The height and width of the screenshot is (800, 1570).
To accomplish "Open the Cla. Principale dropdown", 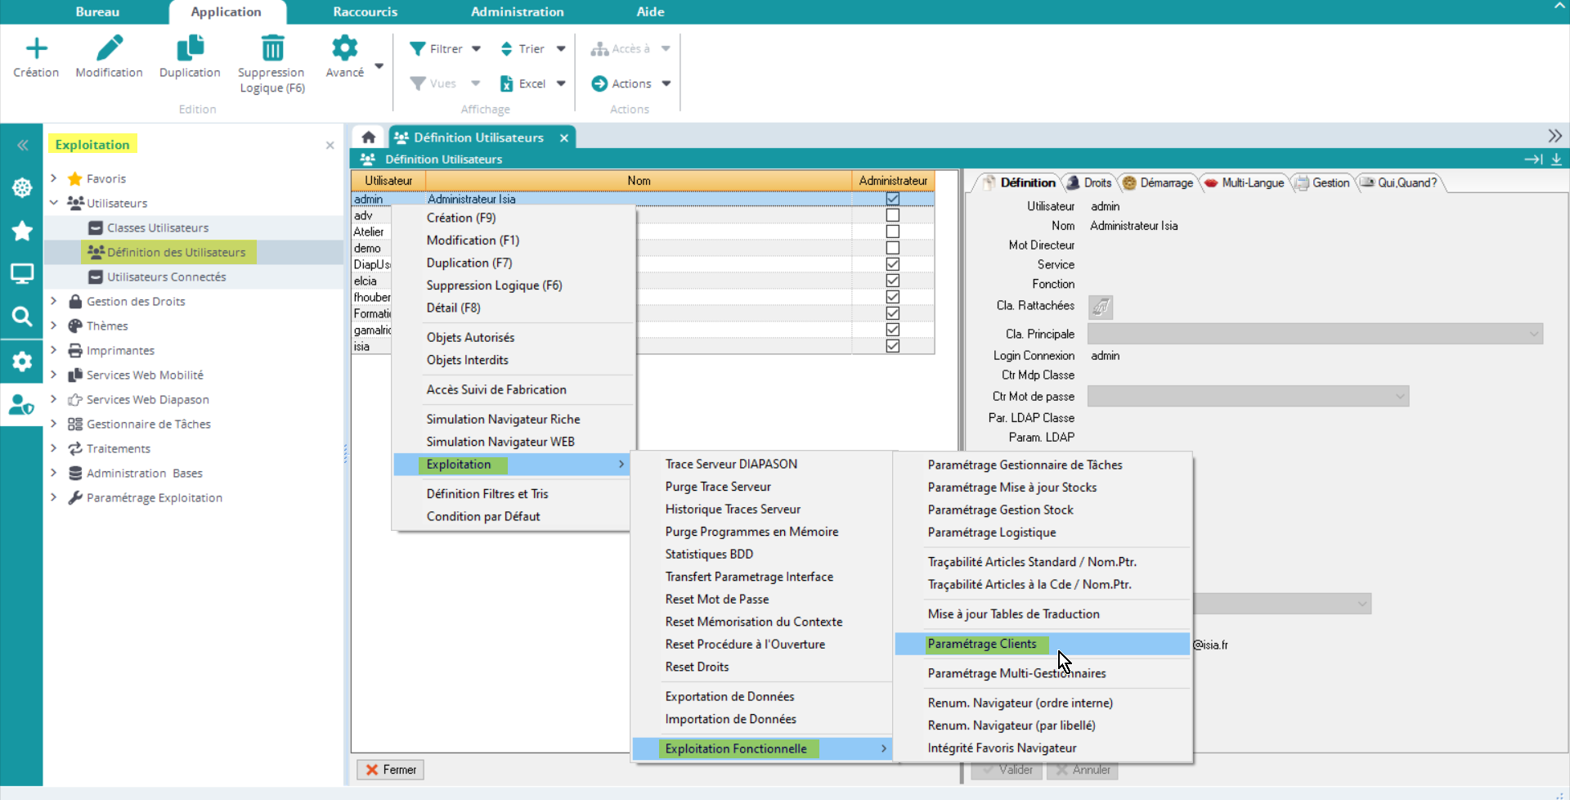I will (1533, 334).
